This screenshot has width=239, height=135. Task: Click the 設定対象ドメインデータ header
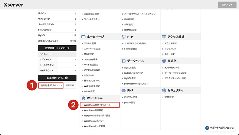click(x=57, y=48)
